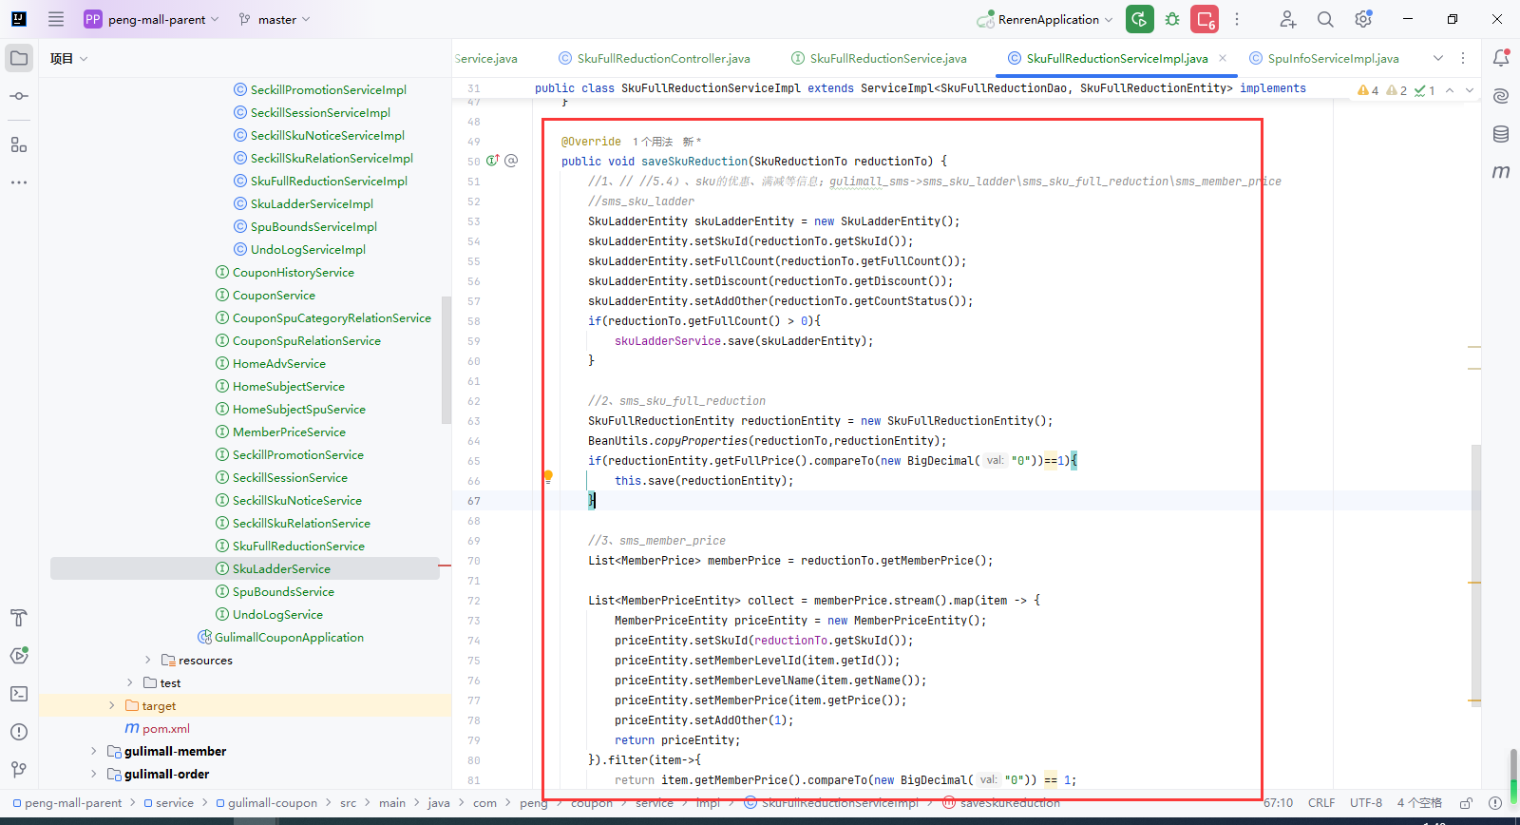Image resolution: width=1520 pixels, height=825 pixels.
Task: Open more run actions menu
Action: tap(1237, 19)
